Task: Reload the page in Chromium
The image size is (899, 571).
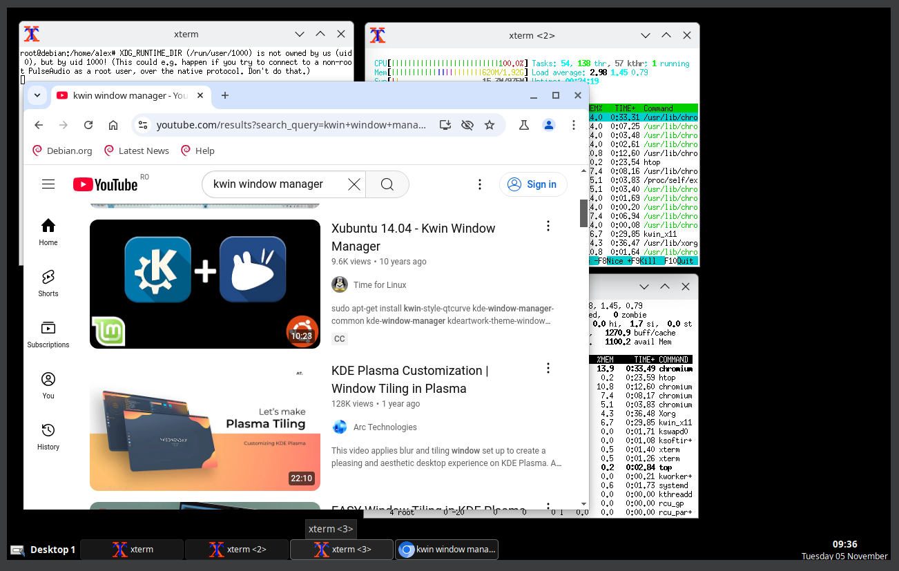Action: [88, 125]
